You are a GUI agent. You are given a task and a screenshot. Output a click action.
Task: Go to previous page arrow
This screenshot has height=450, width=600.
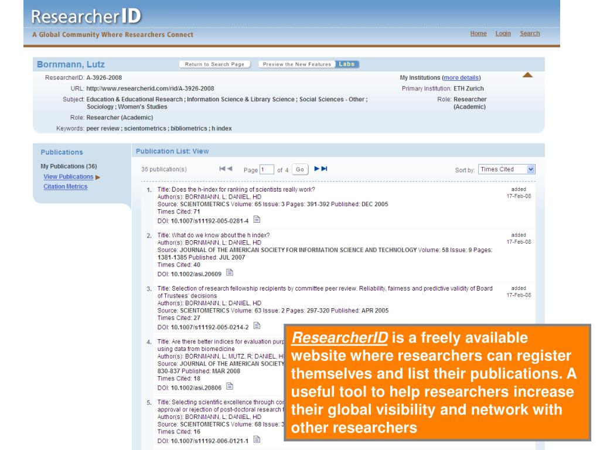pos(230,169)
